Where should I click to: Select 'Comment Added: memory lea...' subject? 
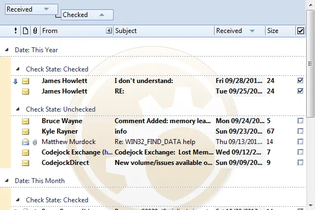click(163, 121)
